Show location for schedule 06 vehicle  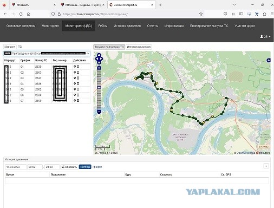tap(75, 95)
